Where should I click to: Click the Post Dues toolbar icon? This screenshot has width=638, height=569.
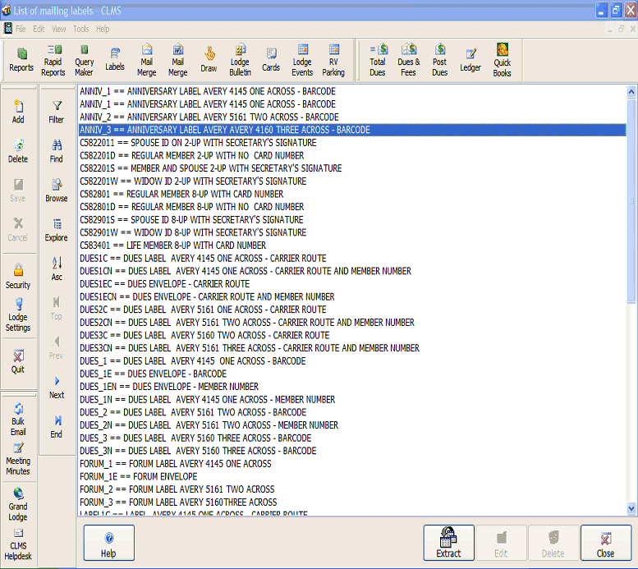click(439, 60)
